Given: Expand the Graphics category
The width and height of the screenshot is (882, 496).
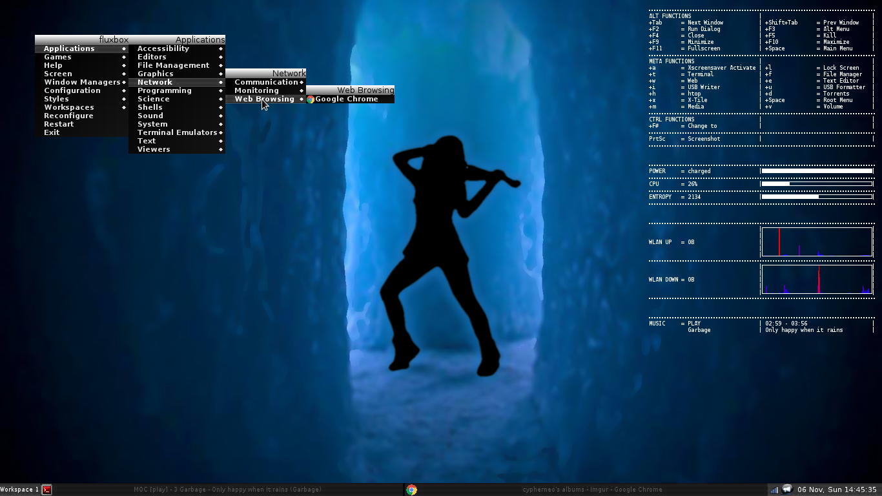Looking at the screenshot, I should 177,74.
